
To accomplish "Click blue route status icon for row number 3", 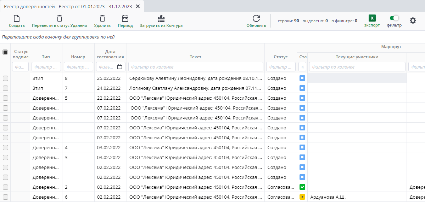I will pos(302,157).
